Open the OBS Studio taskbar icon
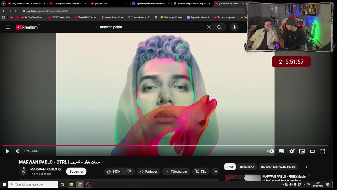This screenshot has height=190, width=337. (x=88, y=184)
